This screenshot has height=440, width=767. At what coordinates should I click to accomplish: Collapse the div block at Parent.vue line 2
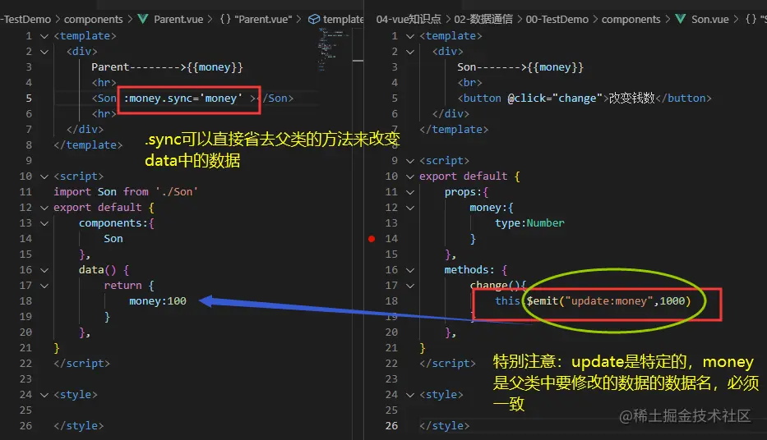click(x=44, y=52)
